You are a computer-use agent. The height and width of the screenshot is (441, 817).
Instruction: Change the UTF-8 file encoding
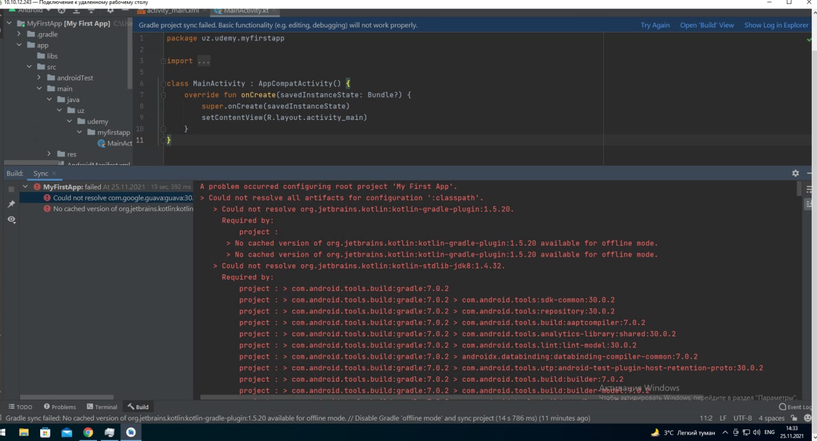[742, 418]
